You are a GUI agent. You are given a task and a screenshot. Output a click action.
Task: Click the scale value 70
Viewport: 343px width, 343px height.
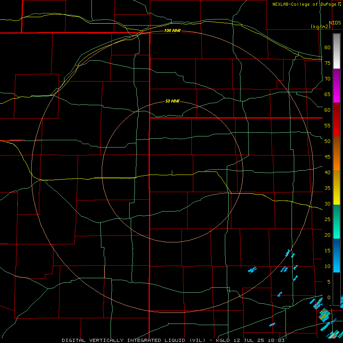(327, 79)
